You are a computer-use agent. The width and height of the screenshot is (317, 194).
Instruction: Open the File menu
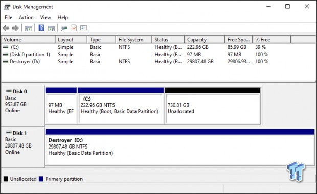(8, 17)
